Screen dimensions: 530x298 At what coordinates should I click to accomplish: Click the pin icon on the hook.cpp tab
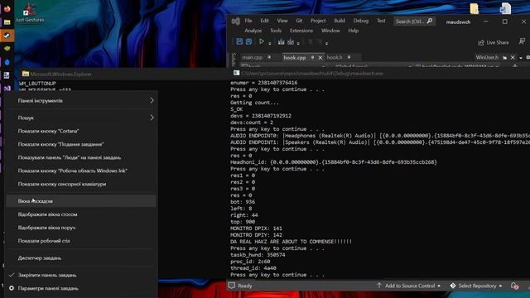[x=313, y=57]
